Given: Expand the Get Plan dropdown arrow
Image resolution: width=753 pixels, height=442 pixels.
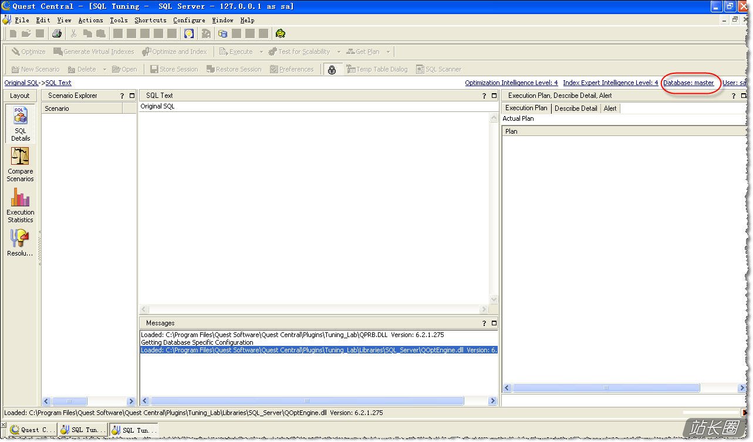Looking at the screenshot, I should (x=388, y=52).
